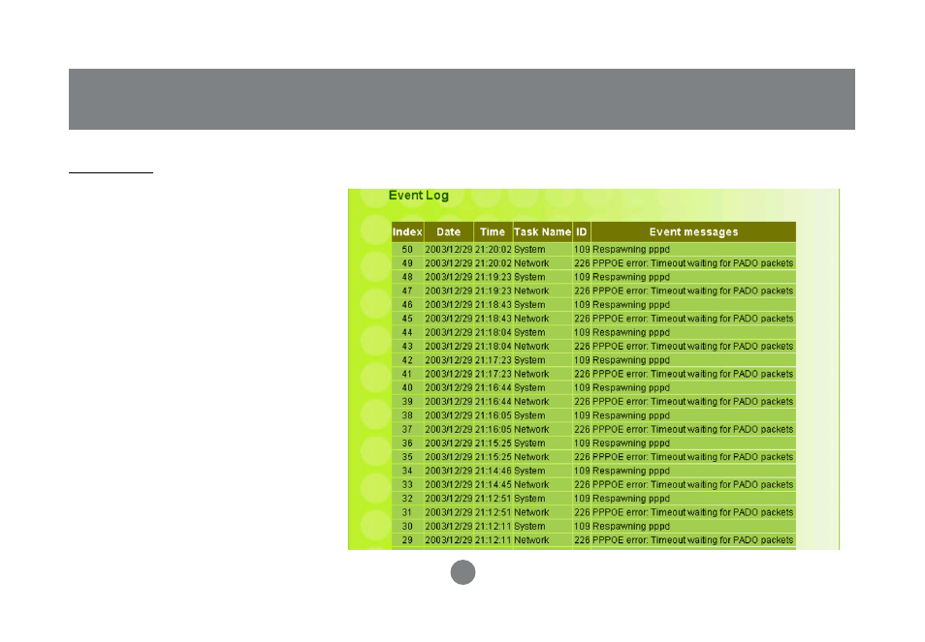Image resolution: width=925 pixels, height=642 pixels.
Task: Click the Network task name in row 49
Action: 531,263
